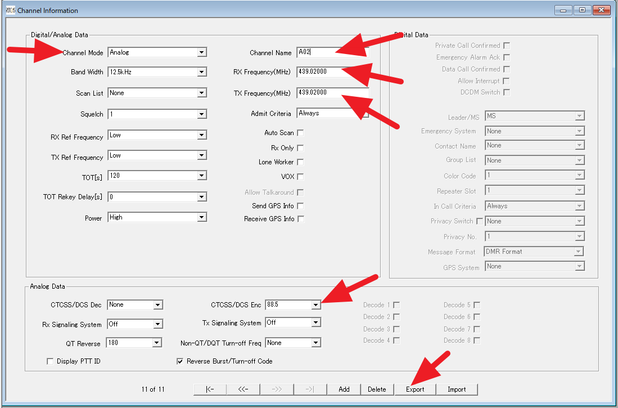Screen dimensions: 618x408
Task: Open the Channel Mode dropdown
Action: click(201, 52)
